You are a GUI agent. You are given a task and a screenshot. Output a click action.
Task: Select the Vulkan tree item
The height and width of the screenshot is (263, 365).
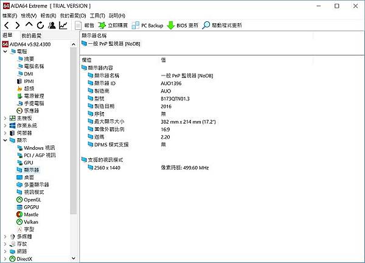[x=27, y=222]
